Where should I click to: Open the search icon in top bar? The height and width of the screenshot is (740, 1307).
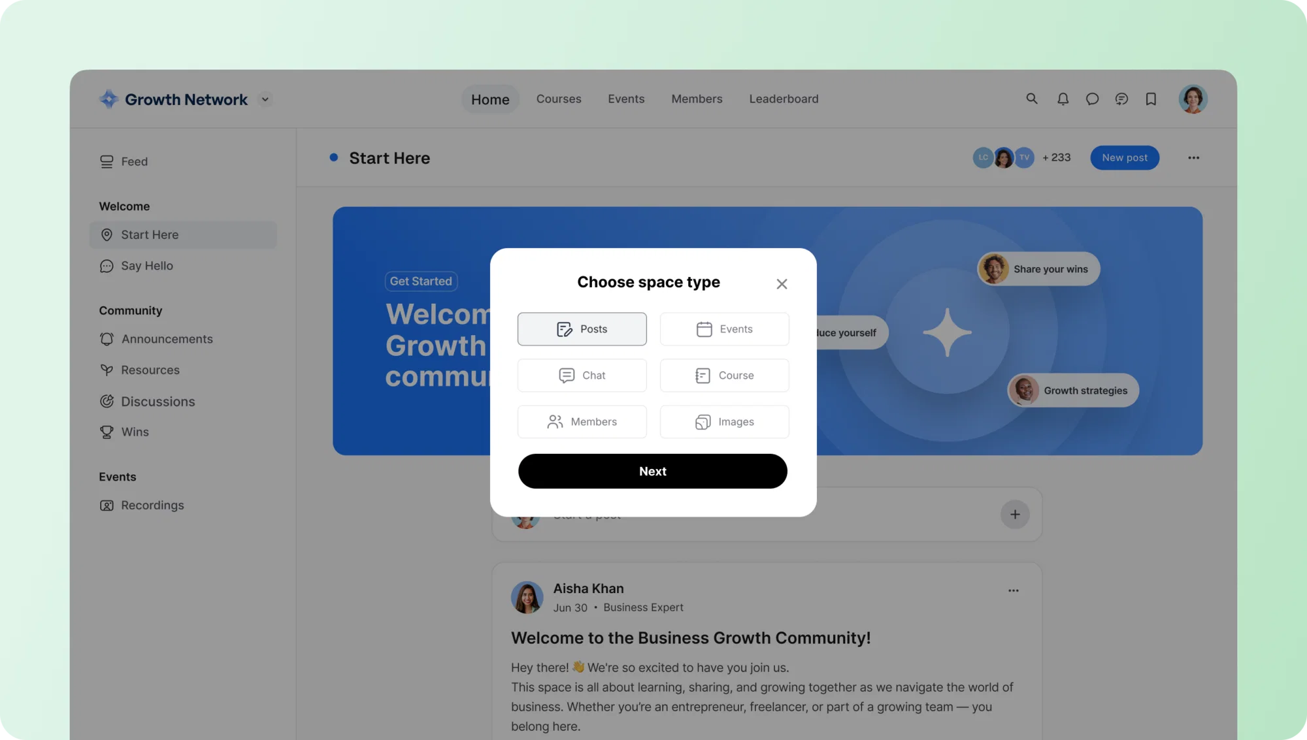click(1031, 99)
